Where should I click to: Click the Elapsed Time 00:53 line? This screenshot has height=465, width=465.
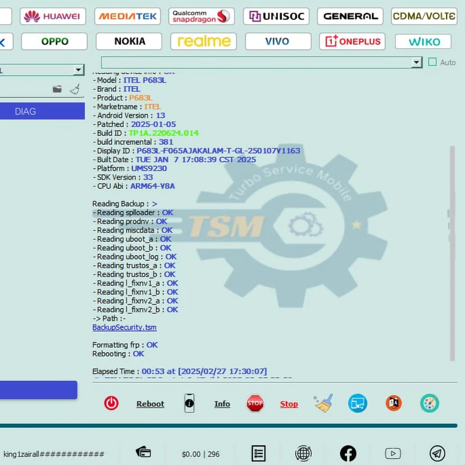(180, 371)
